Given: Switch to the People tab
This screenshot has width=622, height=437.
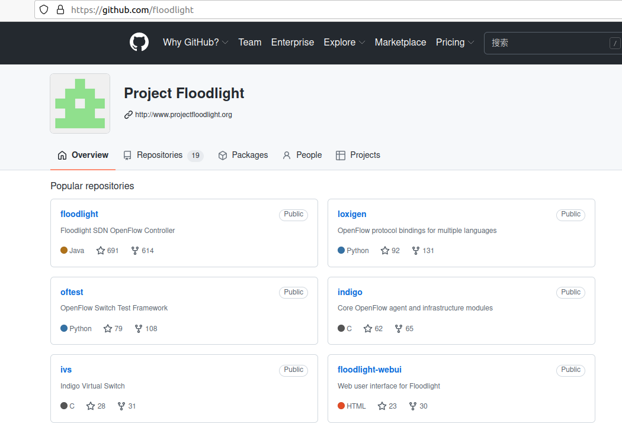Looking at the screenshot, I should point(302,155).
